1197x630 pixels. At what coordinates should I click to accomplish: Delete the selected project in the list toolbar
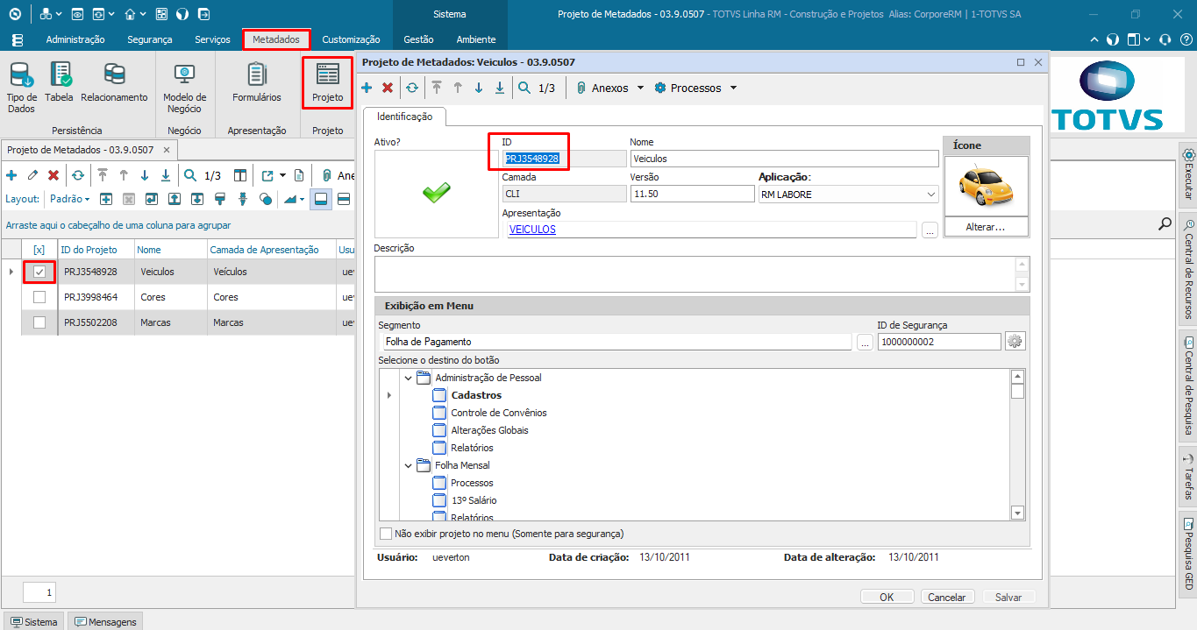[53, 175]
